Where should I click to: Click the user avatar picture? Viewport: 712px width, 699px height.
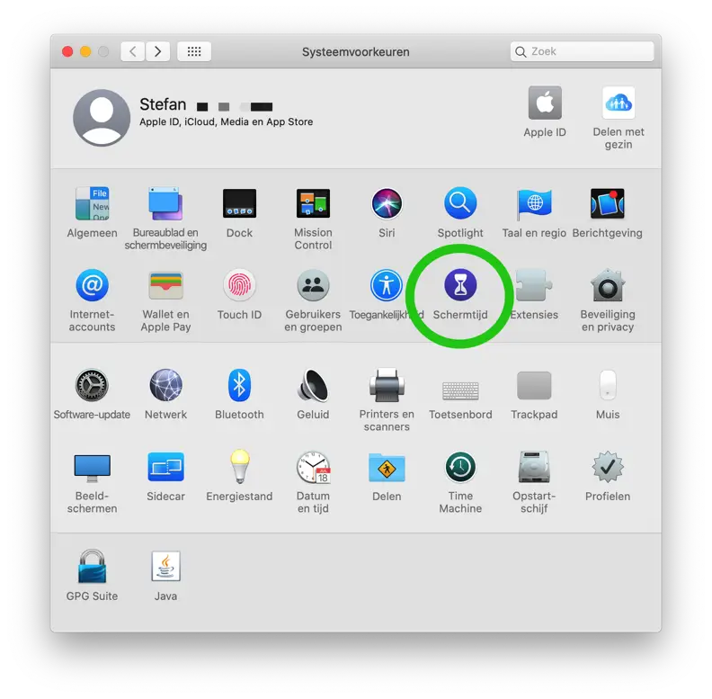(102, 117)
